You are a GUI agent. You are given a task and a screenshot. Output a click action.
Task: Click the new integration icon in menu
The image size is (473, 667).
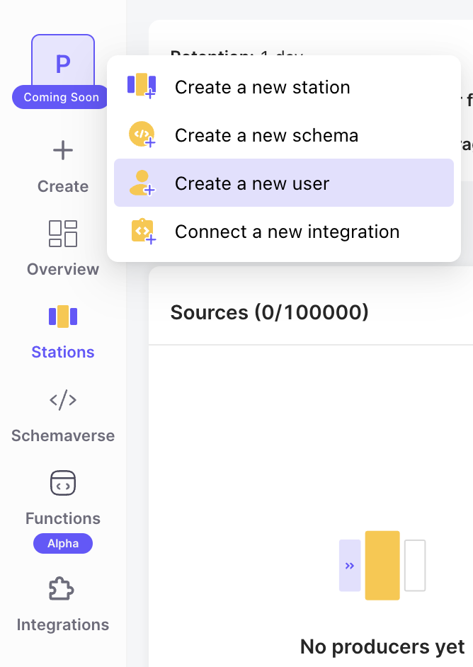pyautogui.click(x=143, y=232)
